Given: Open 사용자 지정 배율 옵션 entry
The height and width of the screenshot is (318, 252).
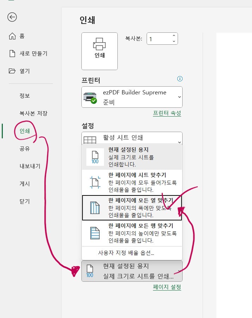Looking at the screenshot, I should 132,253.
